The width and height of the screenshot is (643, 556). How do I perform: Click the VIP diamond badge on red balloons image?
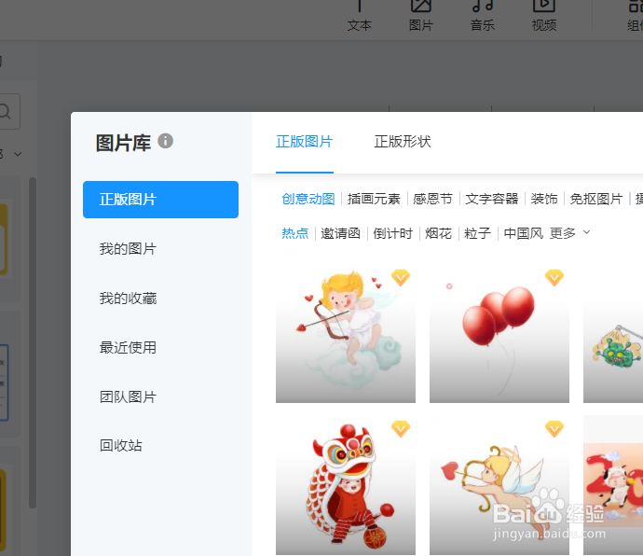click(554, 278)
